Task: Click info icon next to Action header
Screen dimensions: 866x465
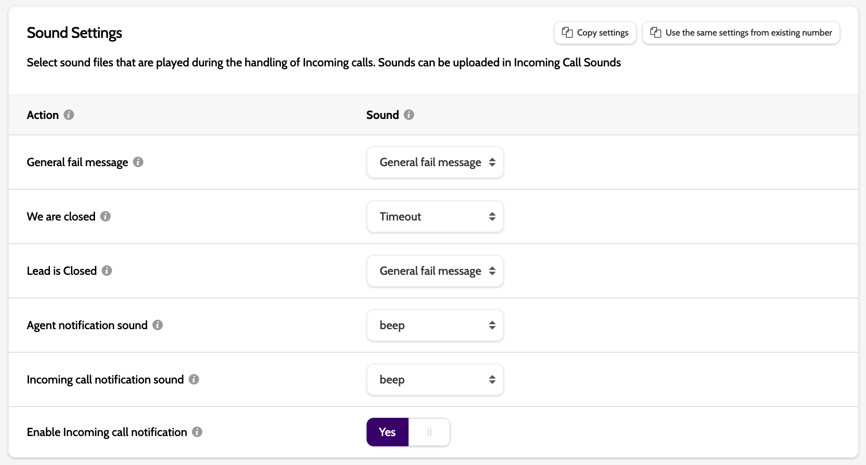Action: 69,115
